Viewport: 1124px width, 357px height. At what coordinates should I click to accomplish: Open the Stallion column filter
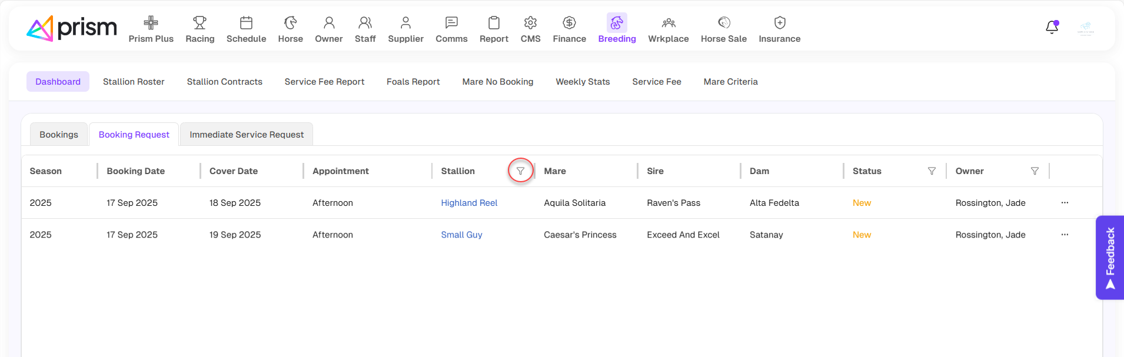520,171
